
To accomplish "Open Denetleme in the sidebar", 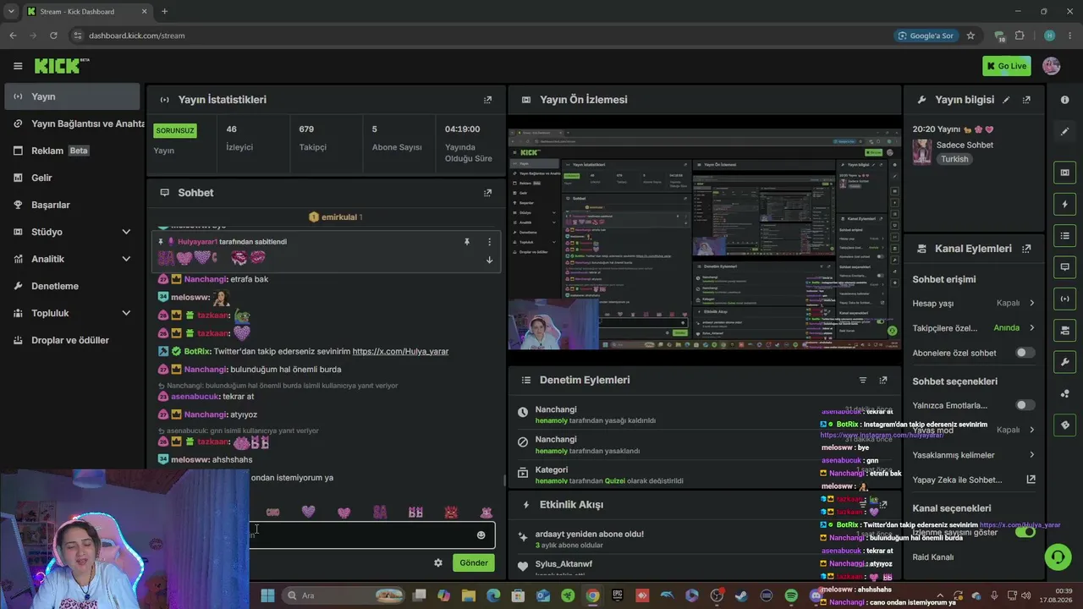I will [x=72, y=286].
